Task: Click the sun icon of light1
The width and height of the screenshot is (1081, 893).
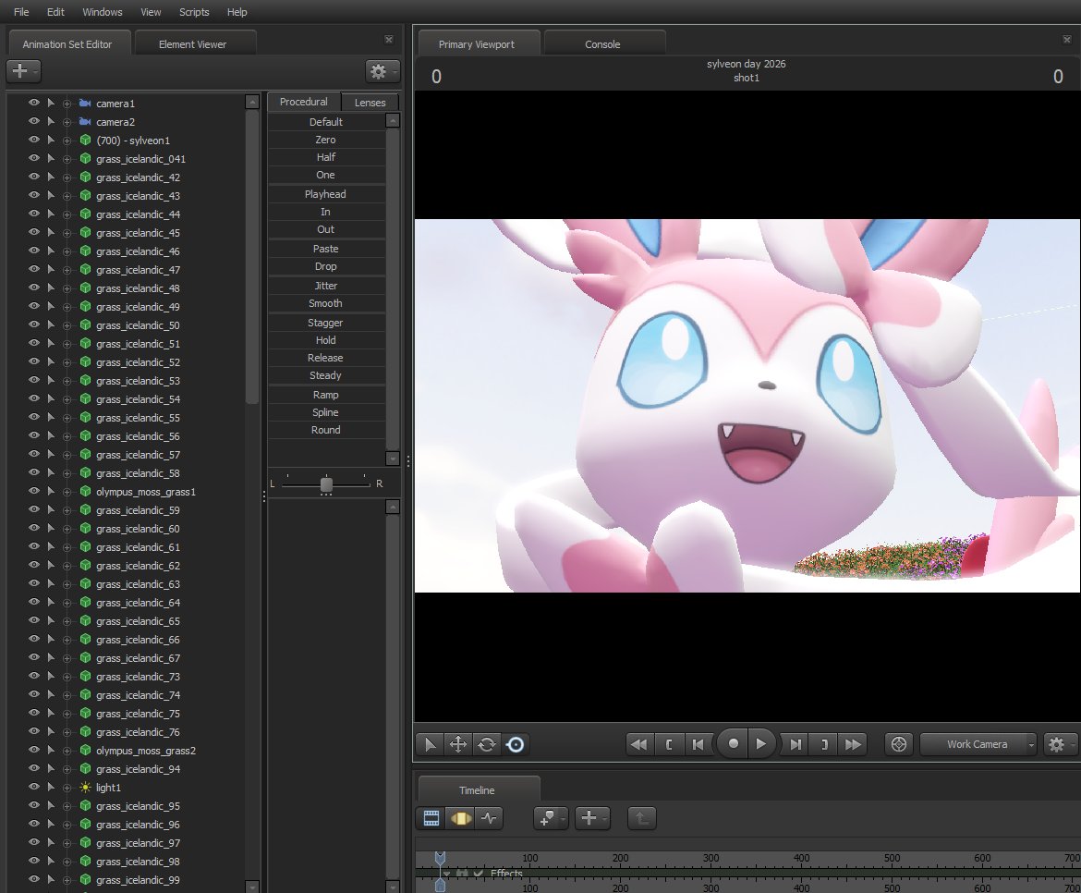Action: (x=86, y=787)
